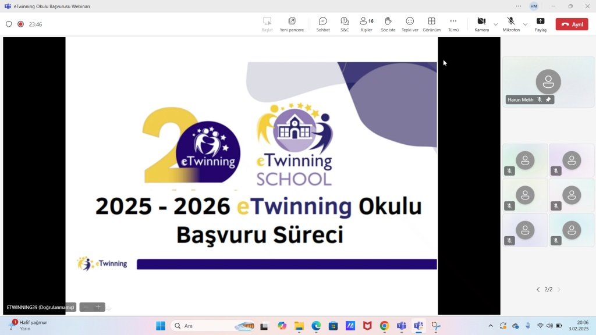
Task: Open HM profile avatar
Action: 534,6
